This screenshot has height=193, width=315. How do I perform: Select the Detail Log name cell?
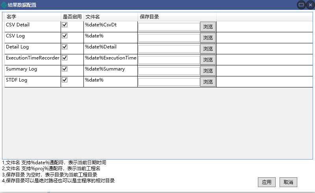tap(33, 49)
